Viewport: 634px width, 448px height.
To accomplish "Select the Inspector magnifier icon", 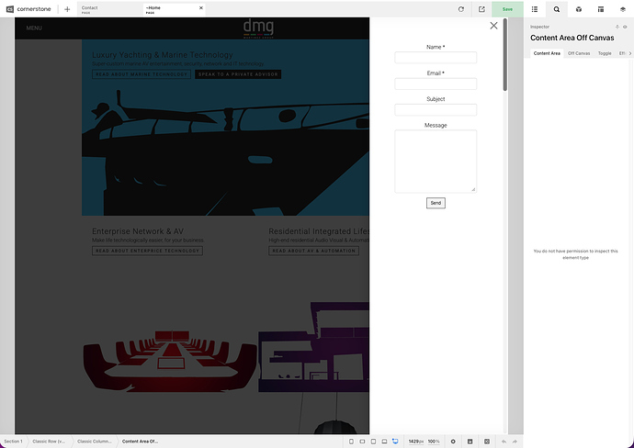I will pyautogui.click(x=557, y=9).
